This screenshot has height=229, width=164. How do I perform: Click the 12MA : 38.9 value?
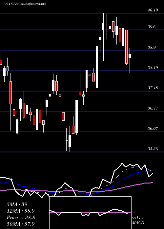[x=20, y=211]
